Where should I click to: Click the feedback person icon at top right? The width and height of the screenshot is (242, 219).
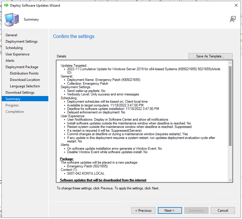pyautogui.click(x=233, y=19)
